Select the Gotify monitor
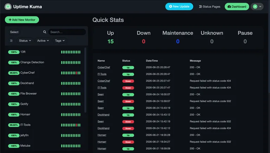The image size is (270, 153). coord(44,104)
